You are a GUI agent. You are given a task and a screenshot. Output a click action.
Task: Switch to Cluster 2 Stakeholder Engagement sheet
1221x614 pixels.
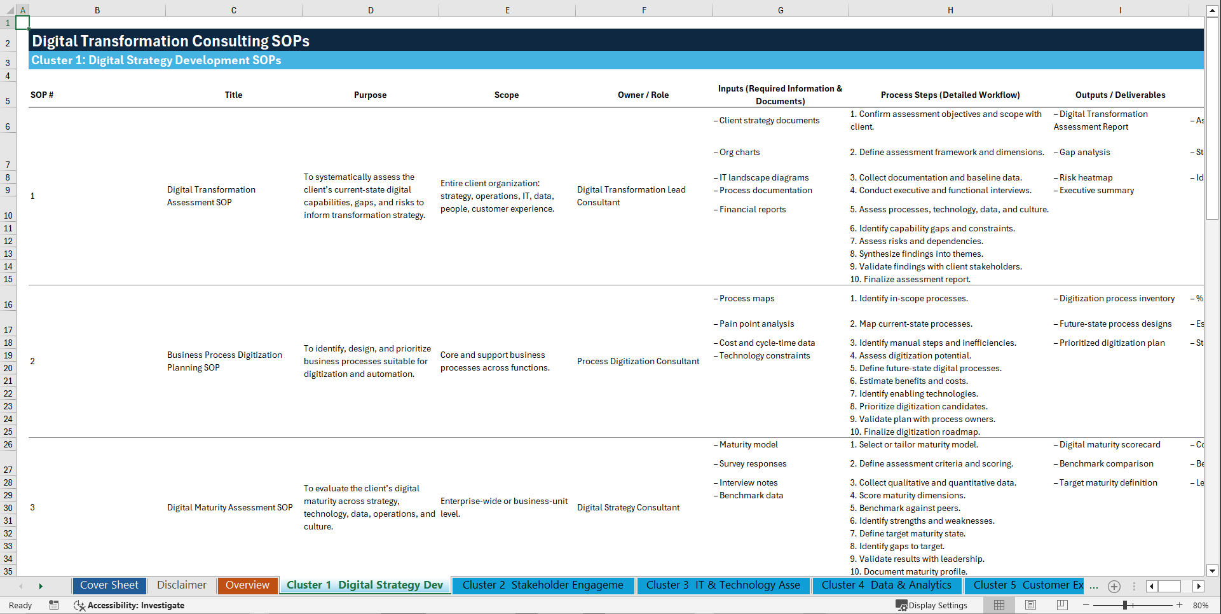point(543,585)
